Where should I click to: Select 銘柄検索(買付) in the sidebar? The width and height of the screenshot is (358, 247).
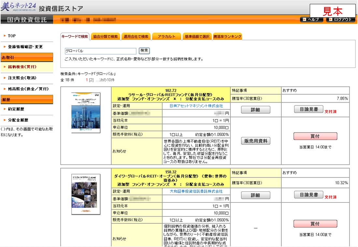coord(22,67)
